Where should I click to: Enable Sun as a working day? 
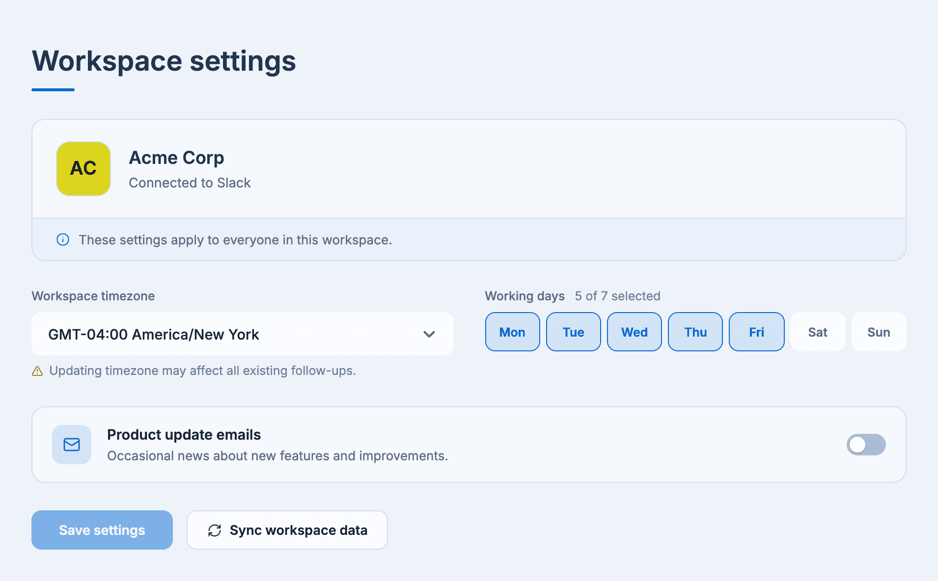[x=879, y=332]
